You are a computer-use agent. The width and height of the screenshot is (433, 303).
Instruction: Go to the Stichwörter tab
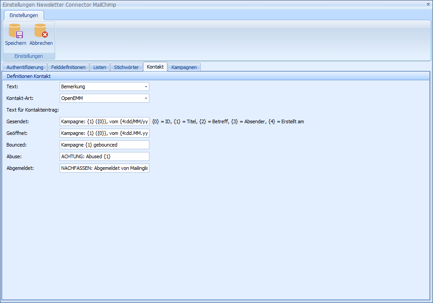[126, 67]
